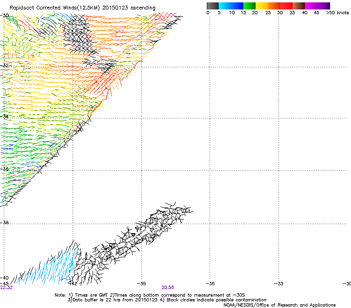This screenshot has width=351, height=308.
Task: Click the red 30-35 knots legend swatch
Action: click(286, 6)
